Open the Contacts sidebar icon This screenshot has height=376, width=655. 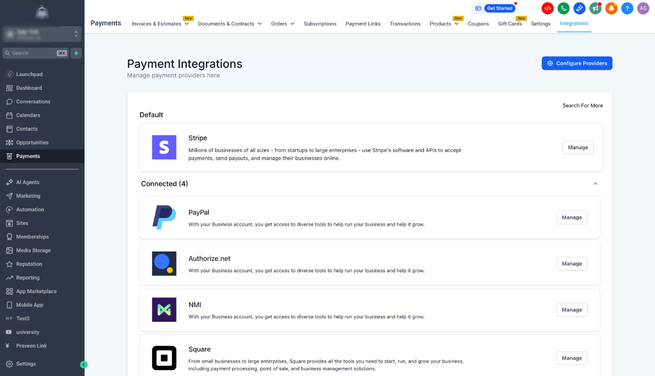point(9,129)
